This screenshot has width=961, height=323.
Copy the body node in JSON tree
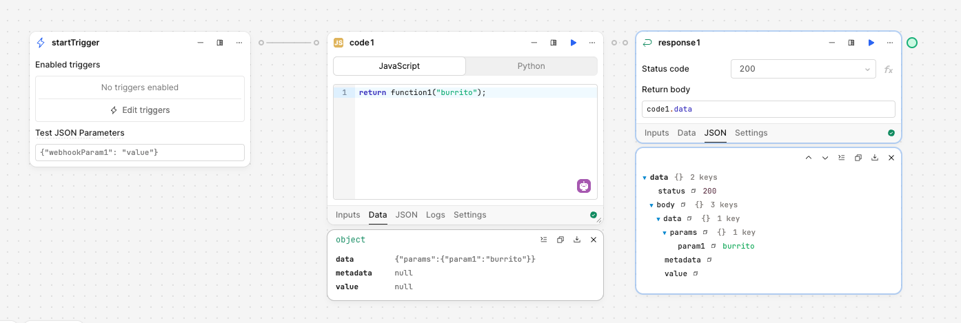[683, 205]
